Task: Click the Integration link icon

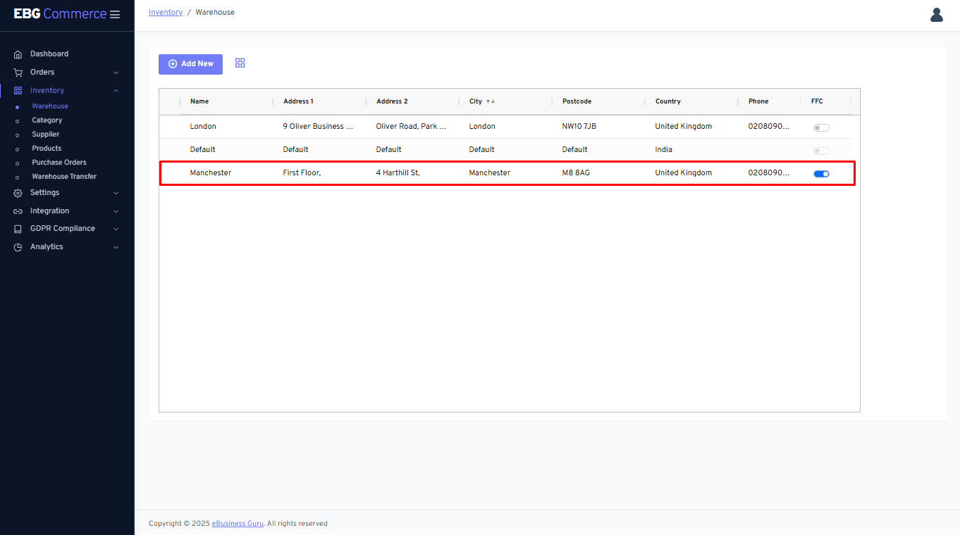Action: 18,211
